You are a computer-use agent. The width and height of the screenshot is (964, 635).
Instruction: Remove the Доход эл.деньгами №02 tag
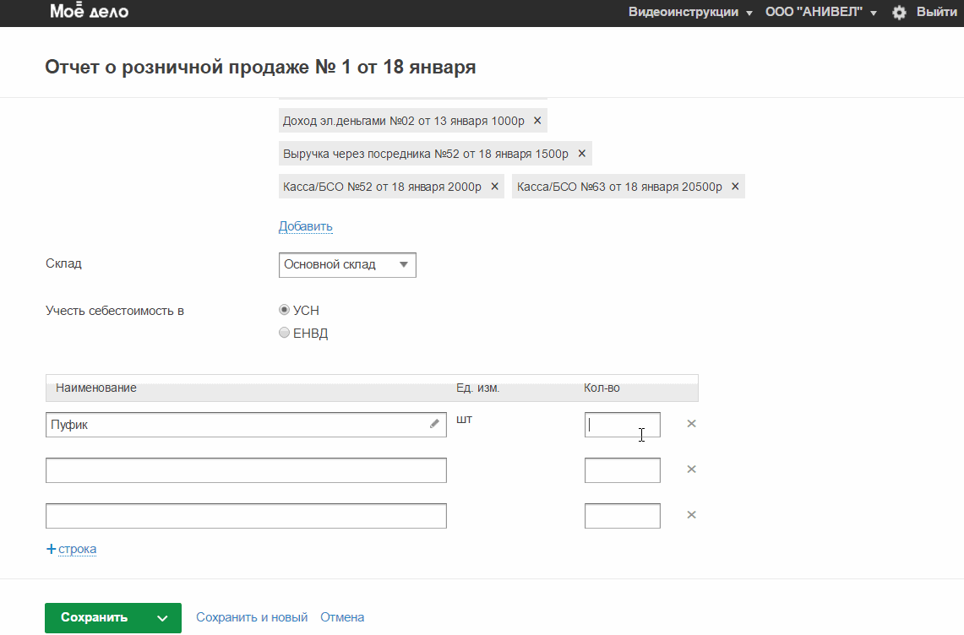point(537,121)
